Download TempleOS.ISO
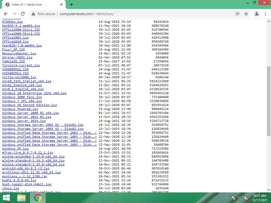Screen dimensions: 271x203 click(13, 61)
